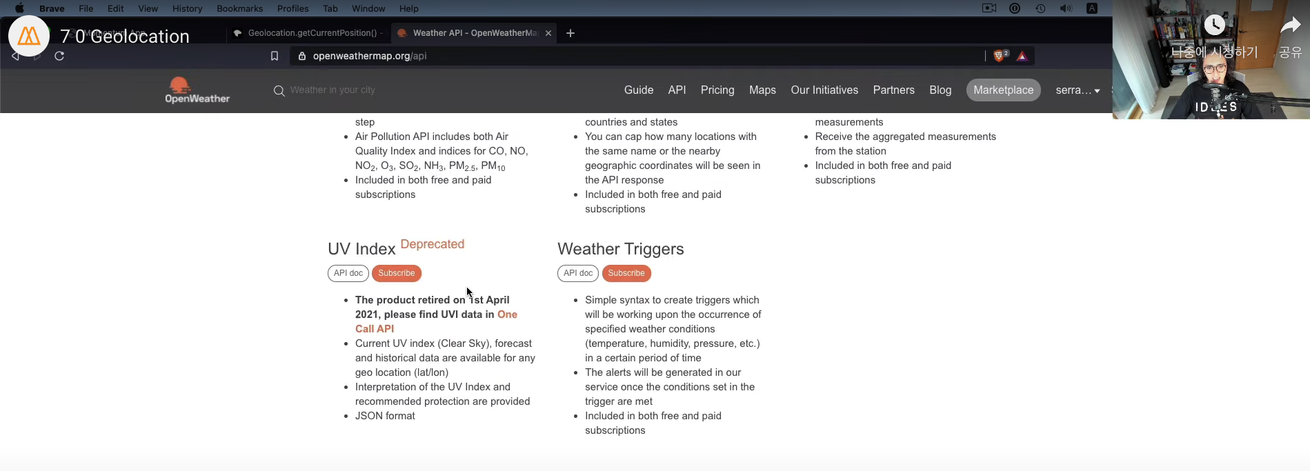Open the Guide nav link
The image size is (1310, 471).
point(639,90)
